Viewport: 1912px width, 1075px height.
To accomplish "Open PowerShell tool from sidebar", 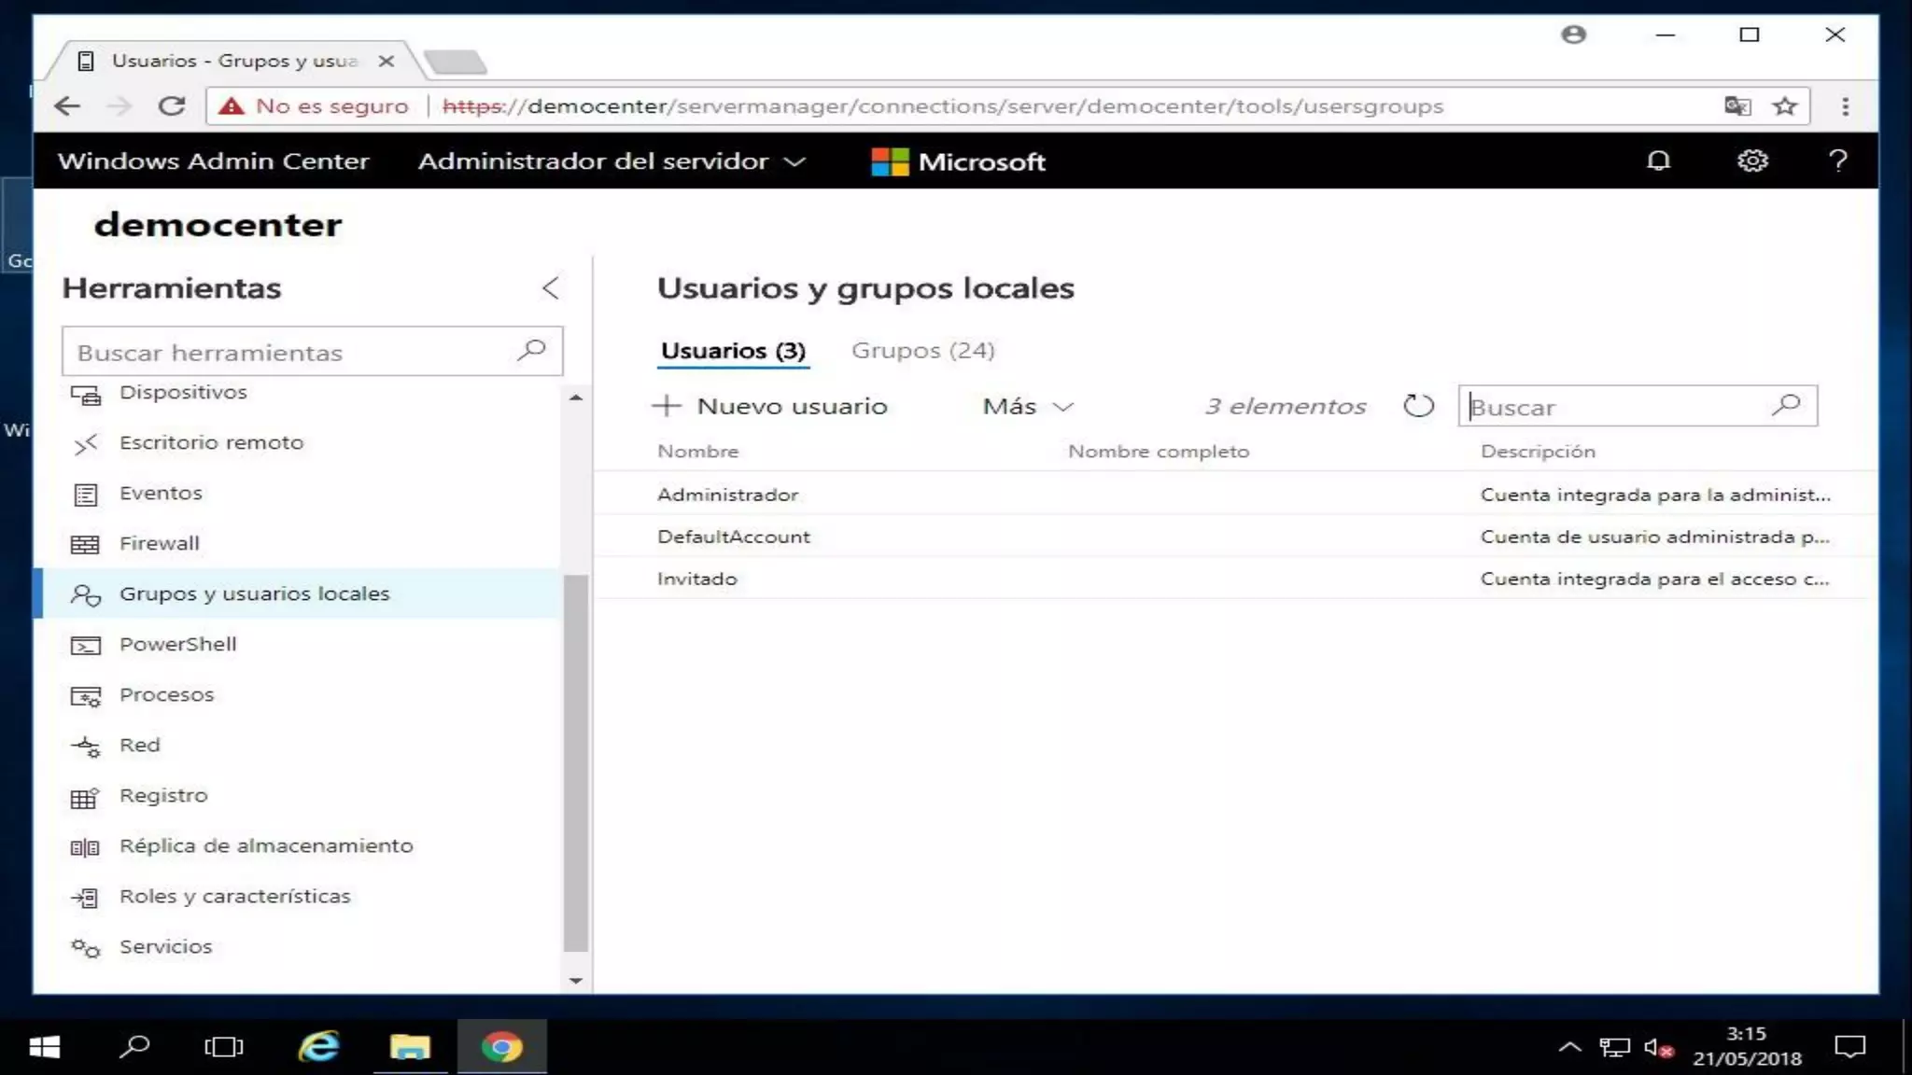I will pos(177,644).
